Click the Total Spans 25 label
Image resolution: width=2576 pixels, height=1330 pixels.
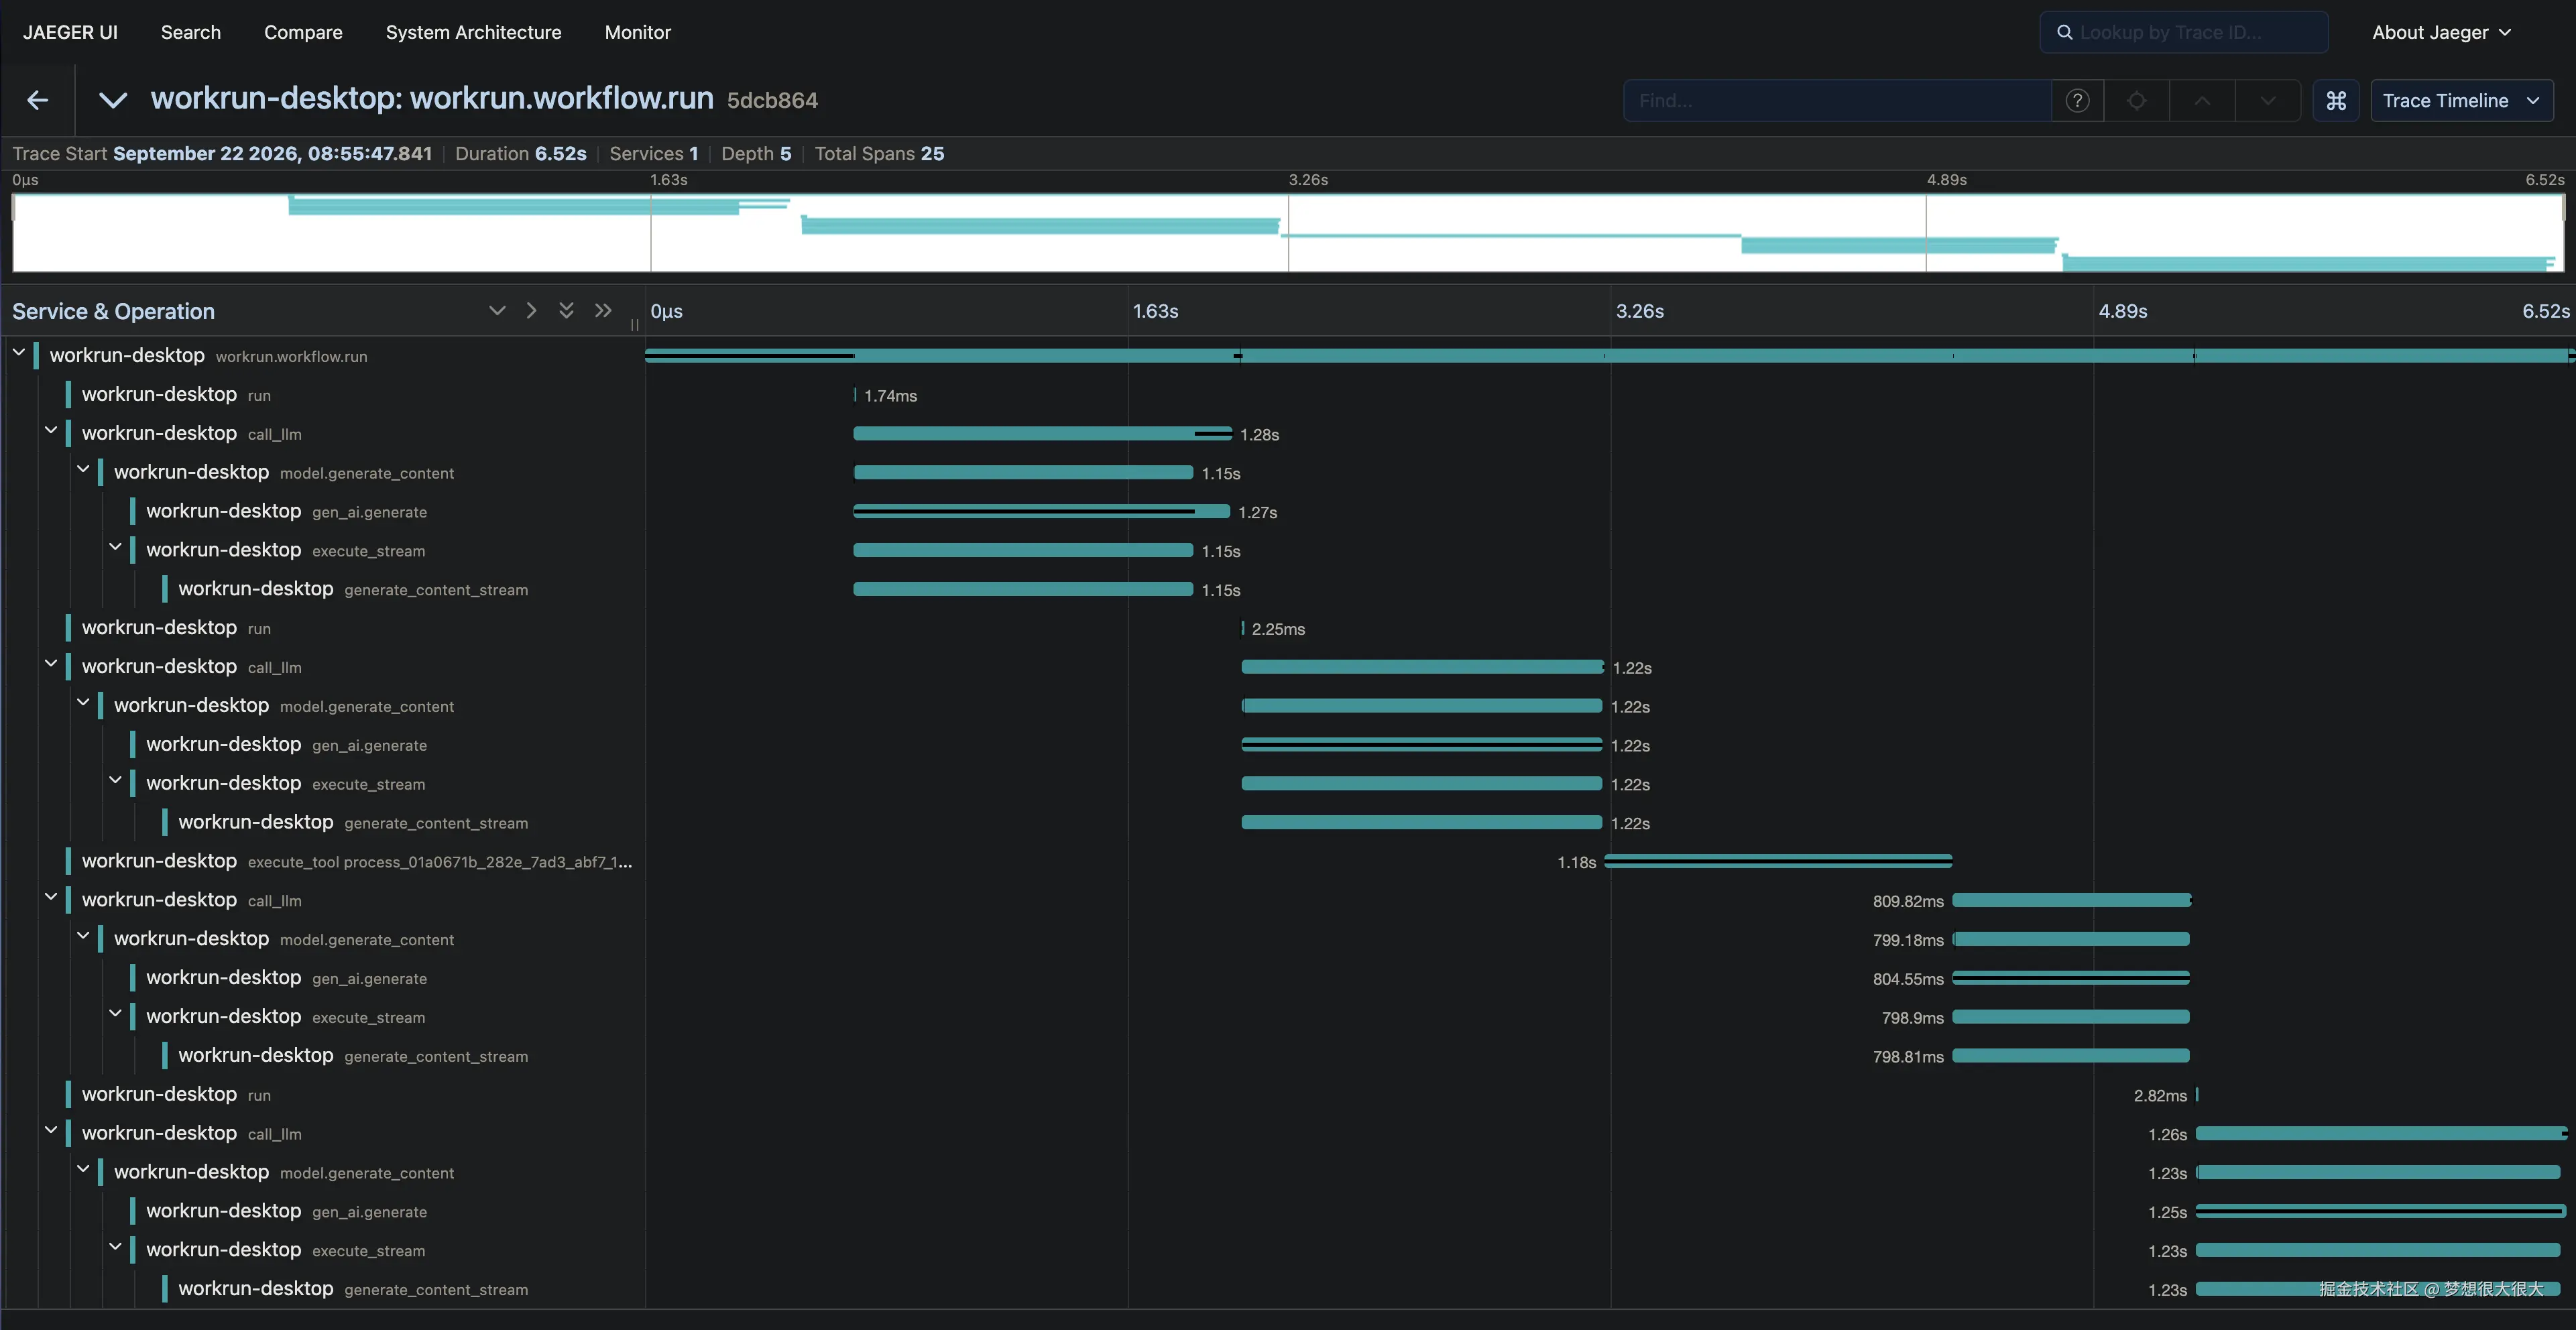[879, 153]
